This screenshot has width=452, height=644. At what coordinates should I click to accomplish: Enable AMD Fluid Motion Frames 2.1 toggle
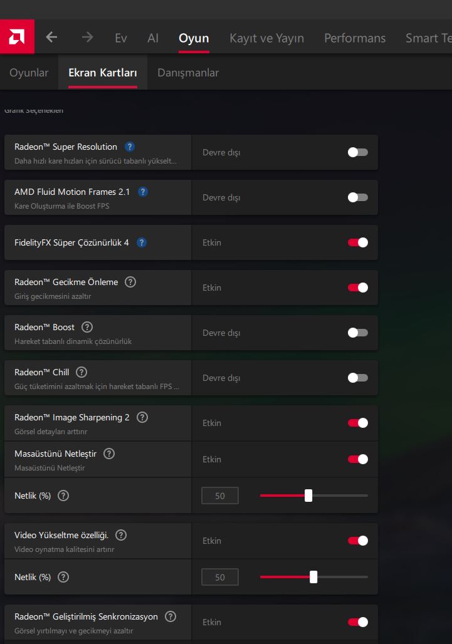[x=357, y=197]
